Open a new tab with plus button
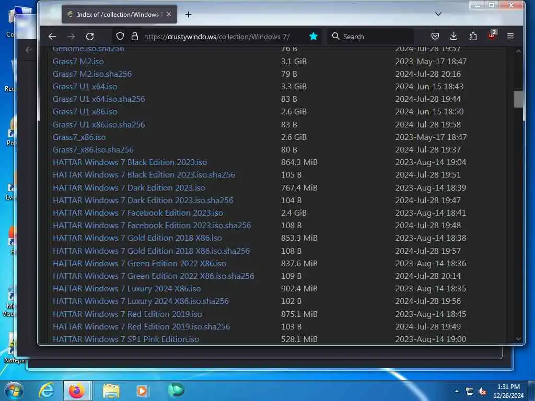This screenshot has height=401, width=535. tap(188, 14)
